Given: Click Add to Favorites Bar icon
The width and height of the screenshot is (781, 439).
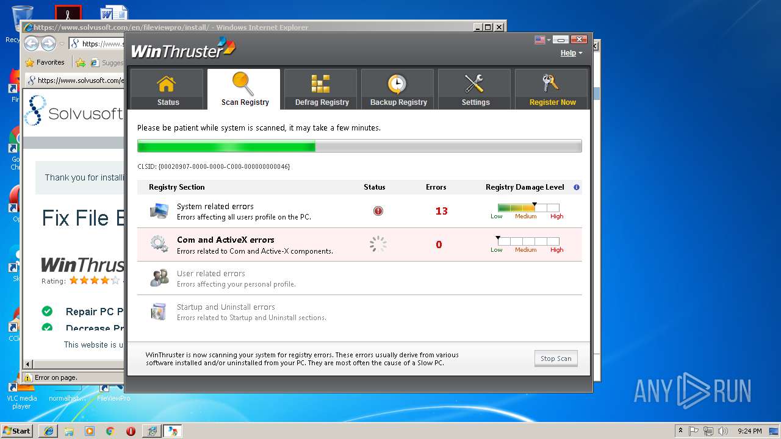Looking at the screenshot, I should [x=80, y=62].
